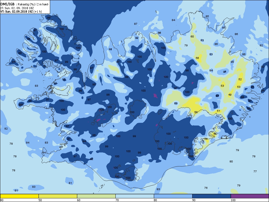Click the pale blue 70–80 legend swatch

coord(135,196)
